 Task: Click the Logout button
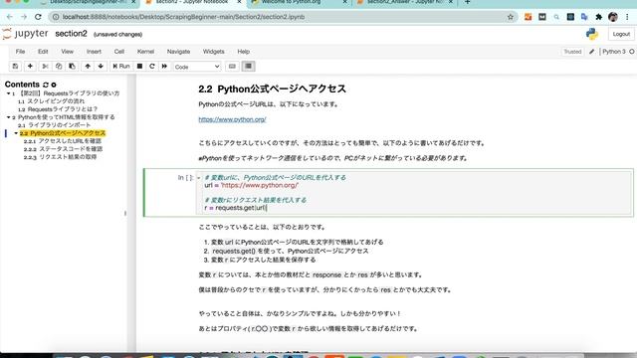pos(621,34)
